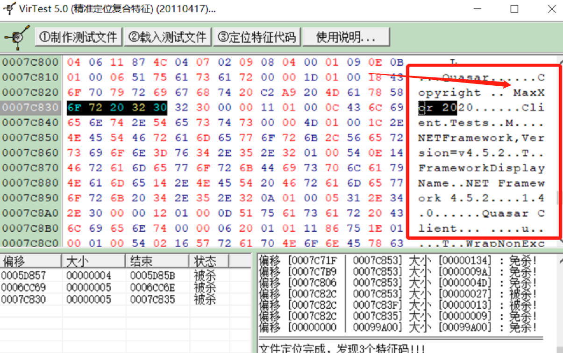Click ASCII text 'Name..NET Framew'
Screen dimensions: 563x353
coord(481,183)
